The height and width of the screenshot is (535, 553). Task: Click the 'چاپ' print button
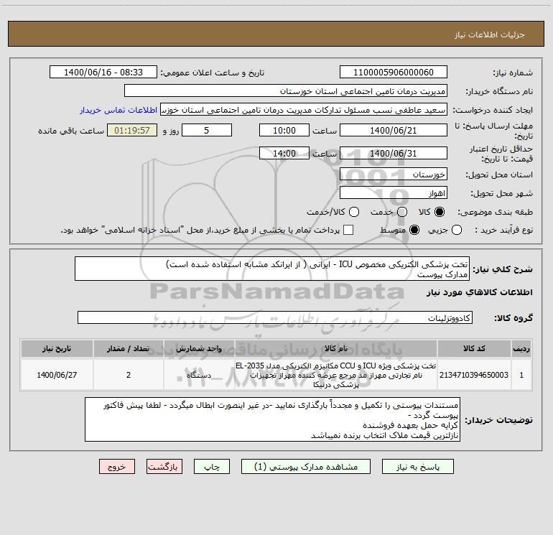click(212, 467)
